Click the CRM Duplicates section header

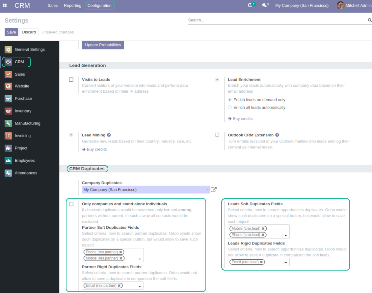pos(87,169)
